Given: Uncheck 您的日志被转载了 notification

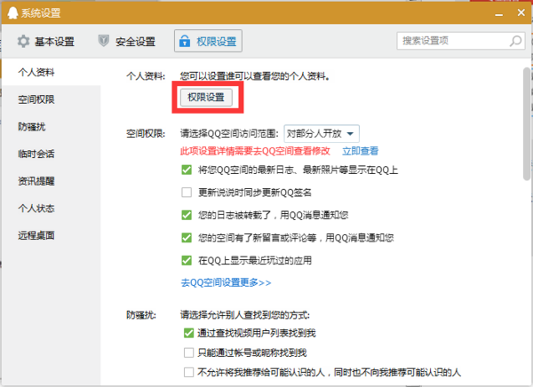Looking at the screenshot, I should [x=187, y=215].
